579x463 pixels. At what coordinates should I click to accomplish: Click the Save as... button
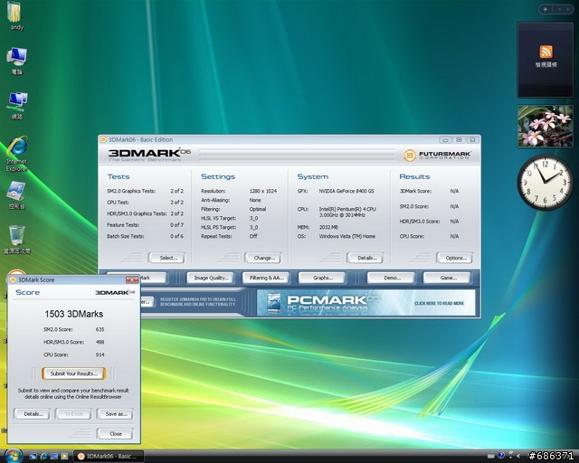pyautogui.click(x=115, y=414)
